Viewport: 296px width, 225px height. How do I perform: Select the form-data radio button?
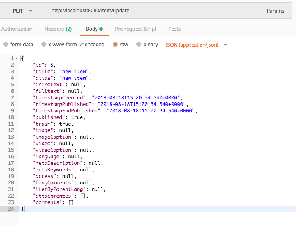pyautogui.click(x=6, y=44)
